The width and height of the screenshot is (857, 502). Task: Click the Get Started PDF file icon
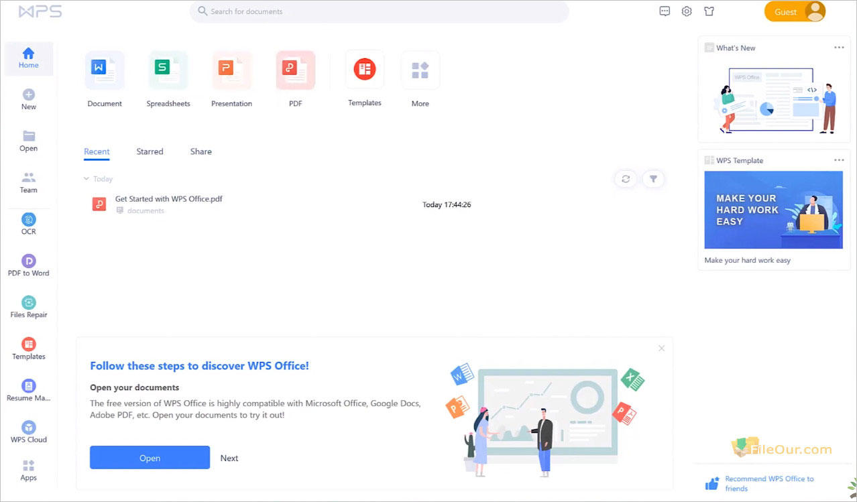click(99, 204)
